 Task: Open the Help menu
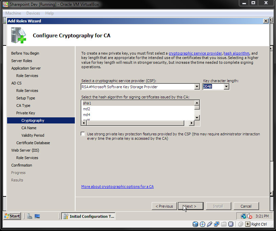pos(49,13)
